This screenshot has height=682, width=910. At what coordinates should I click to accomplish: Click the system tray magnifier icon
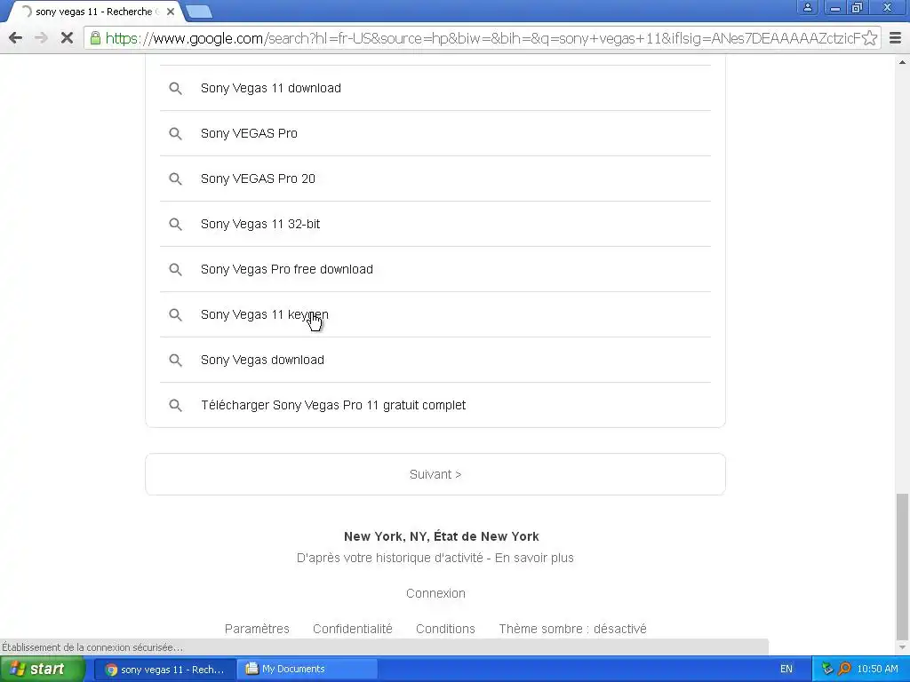tap(844, 670)
